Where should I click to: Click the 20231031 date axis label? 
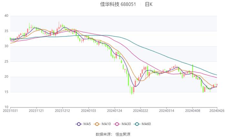10,111
